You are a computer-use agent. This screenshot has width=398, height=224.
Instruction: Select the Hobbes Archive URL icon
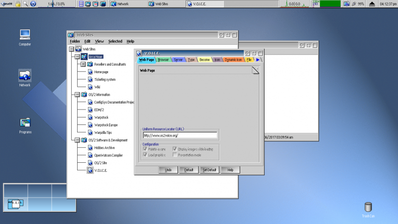90,147
